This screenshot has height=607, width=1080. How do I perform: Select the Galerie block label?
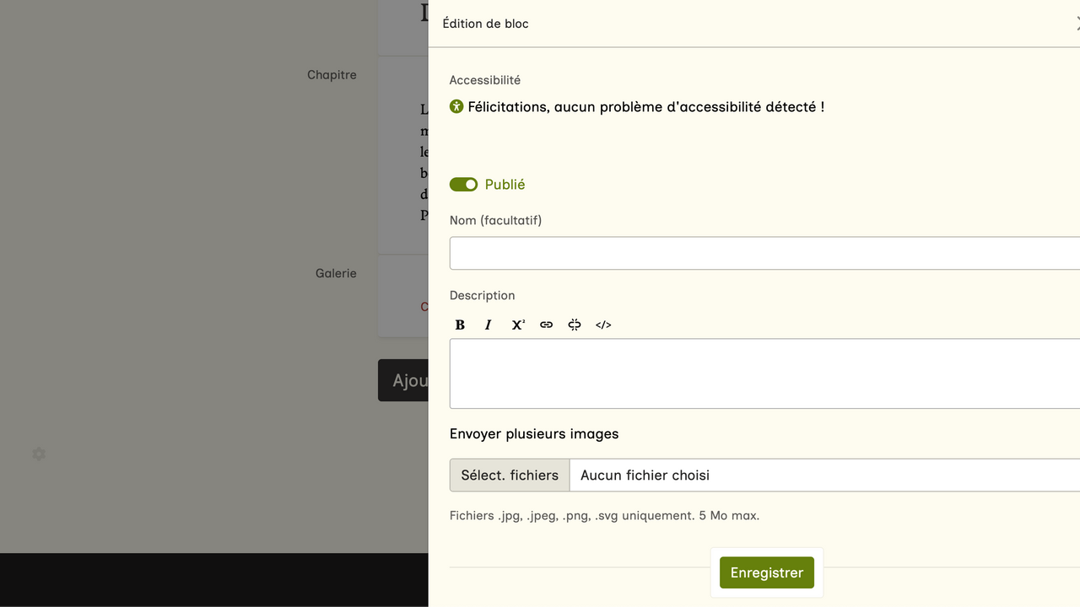pyautogui.click(x=336, y=273)
